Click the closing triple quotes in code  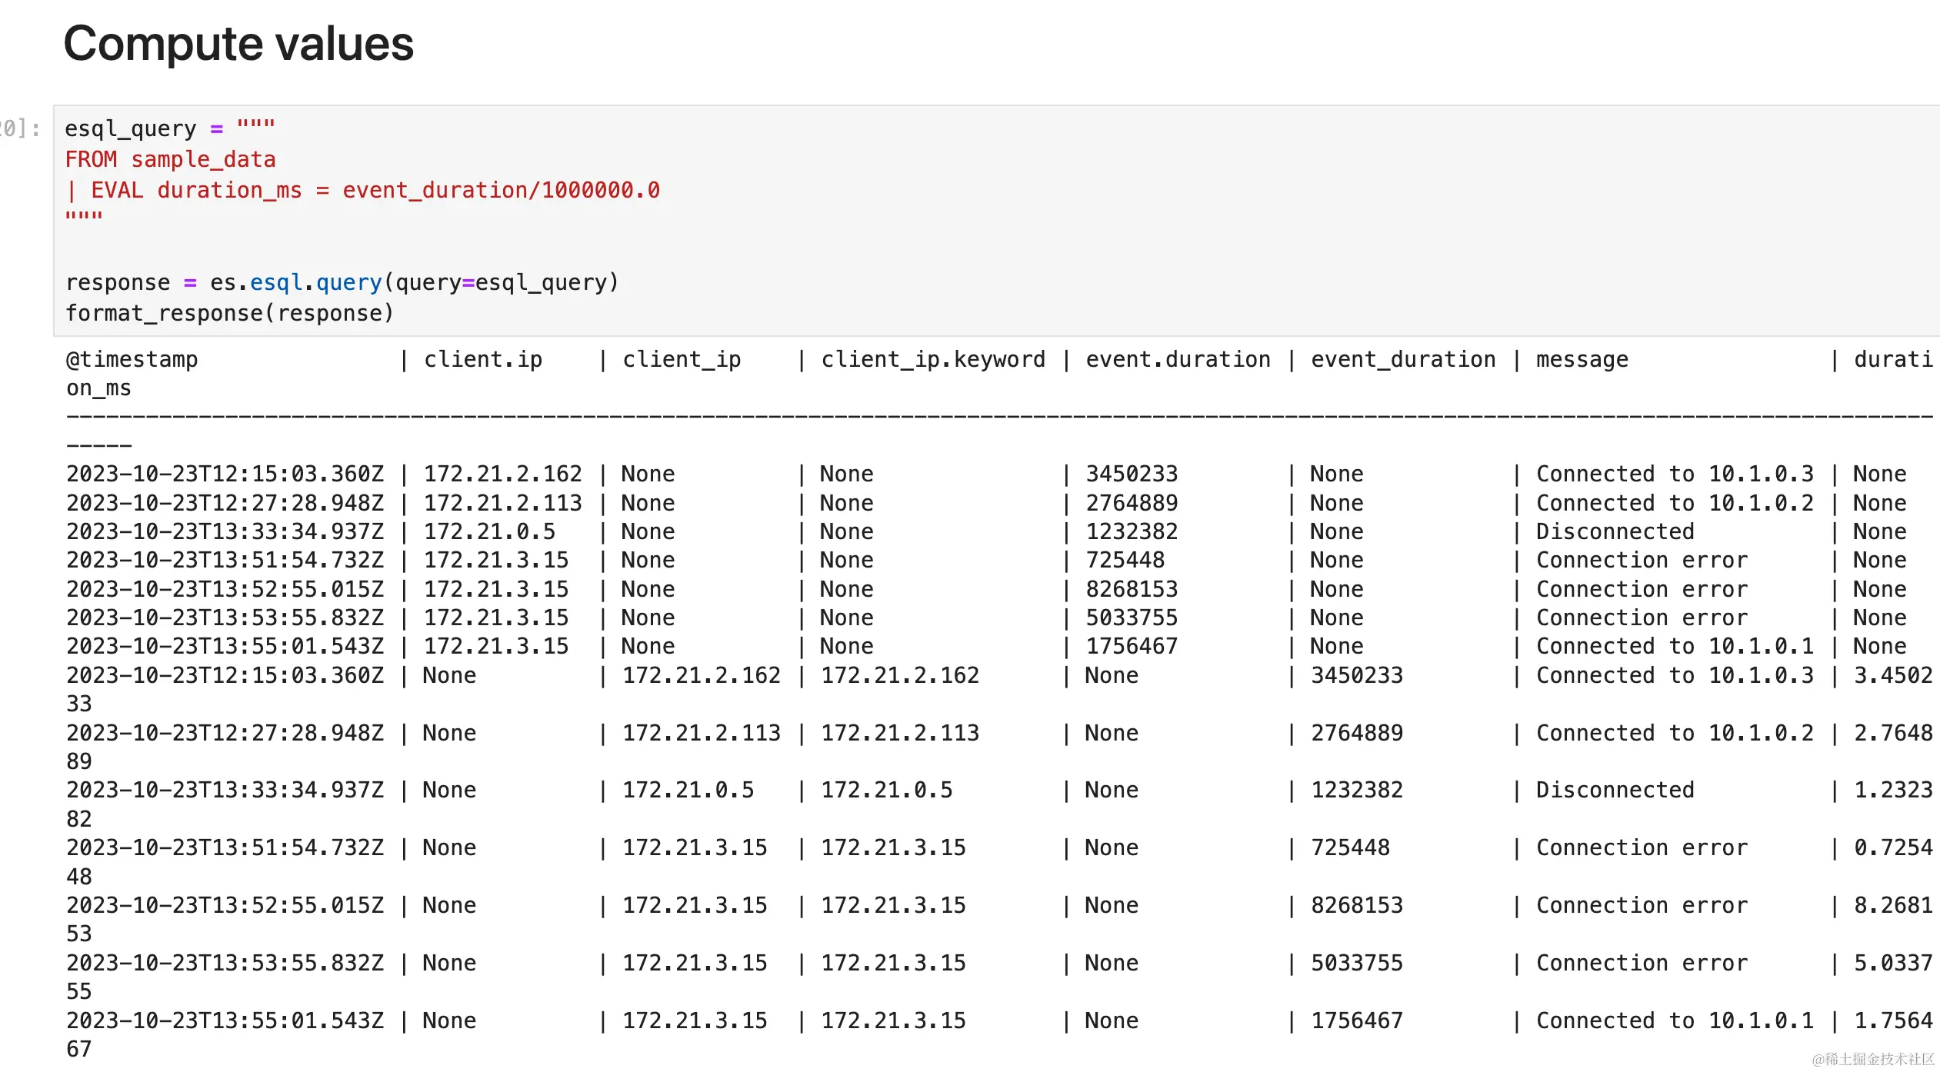pyautogui.click(x=84, y=217)
